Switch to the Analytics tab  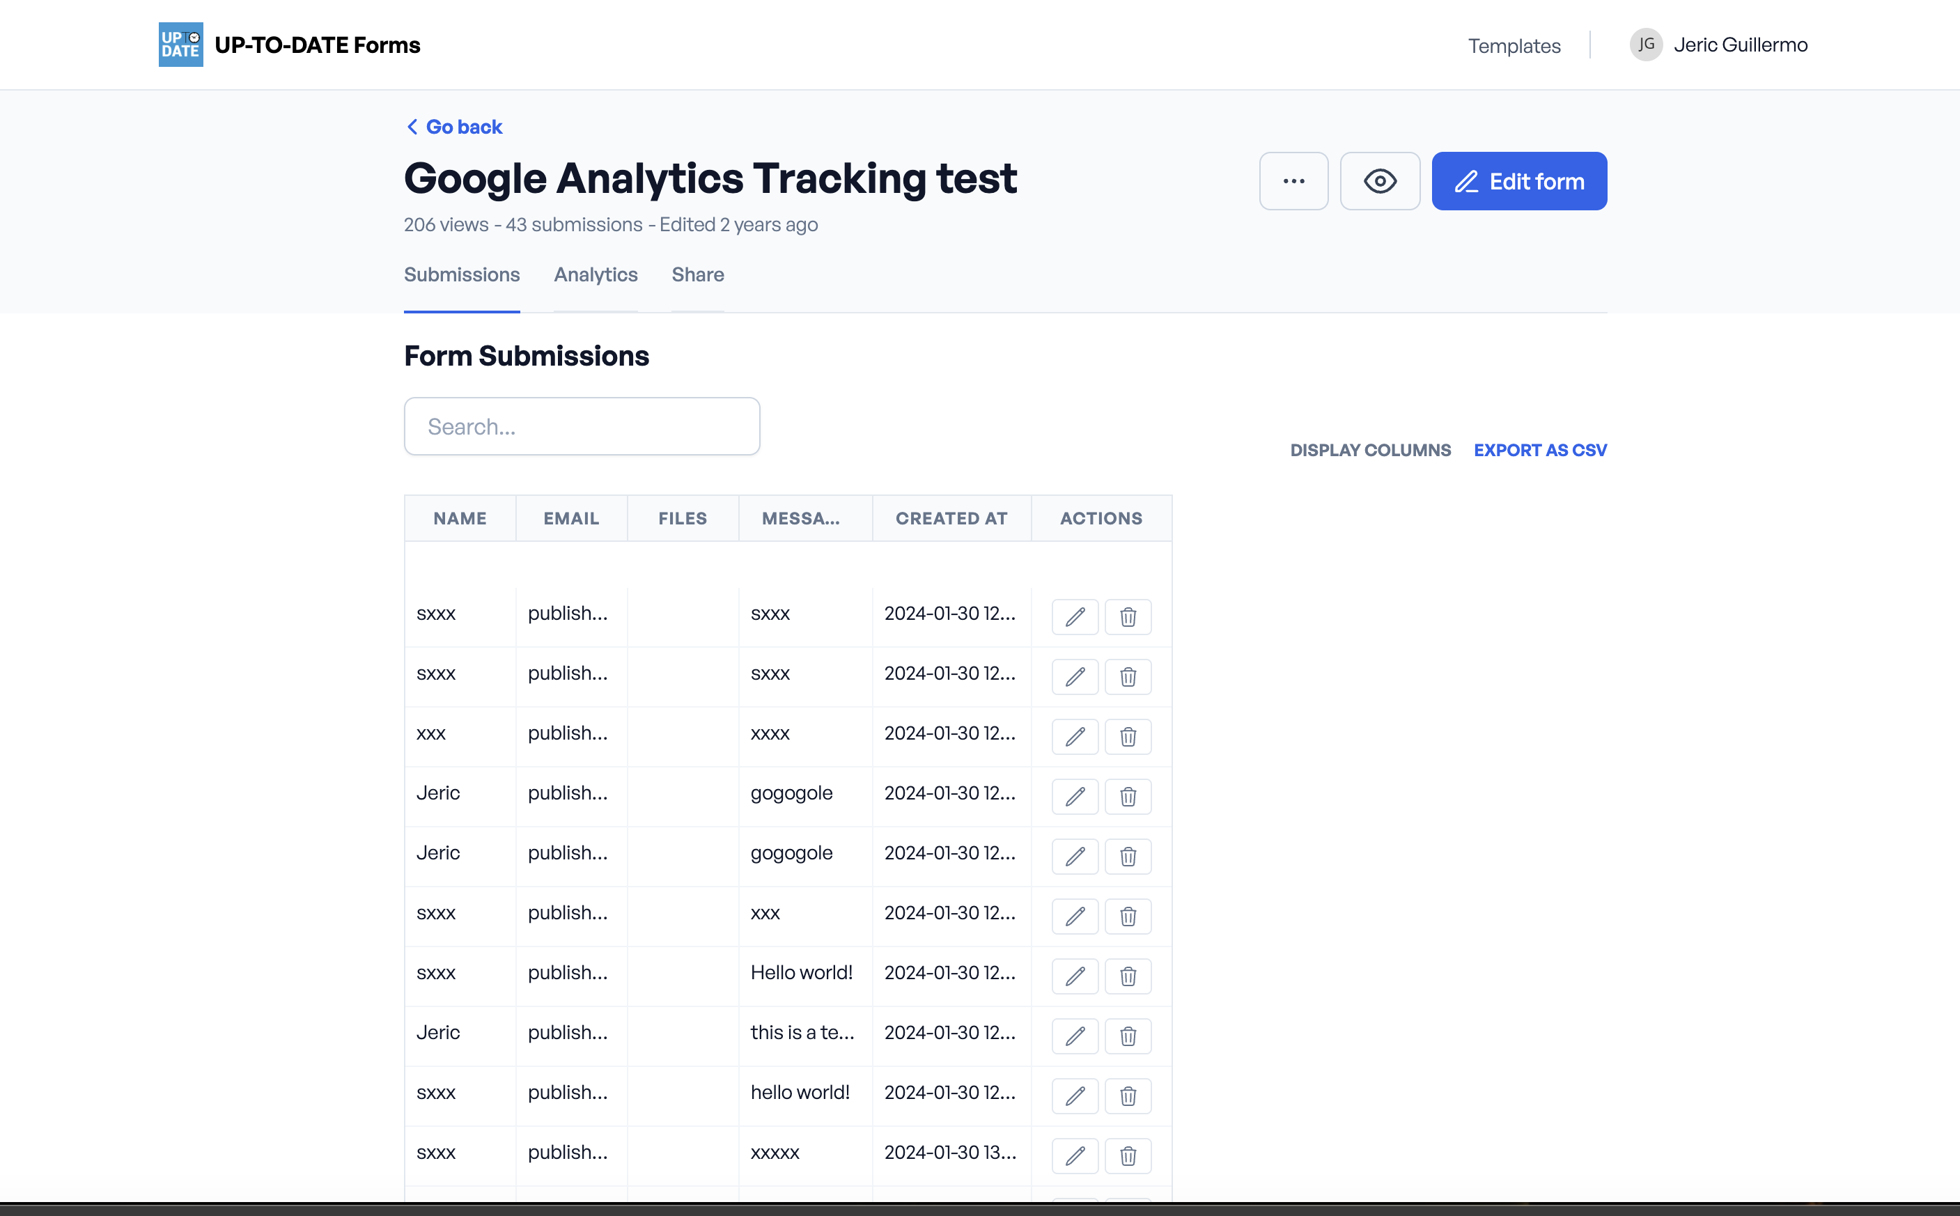595,275
